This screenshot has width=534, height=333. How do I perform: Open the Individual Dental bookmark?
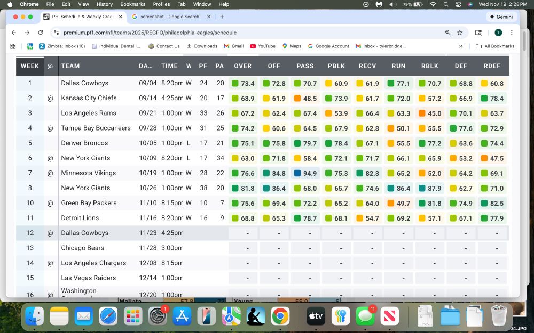coord(116,46)
